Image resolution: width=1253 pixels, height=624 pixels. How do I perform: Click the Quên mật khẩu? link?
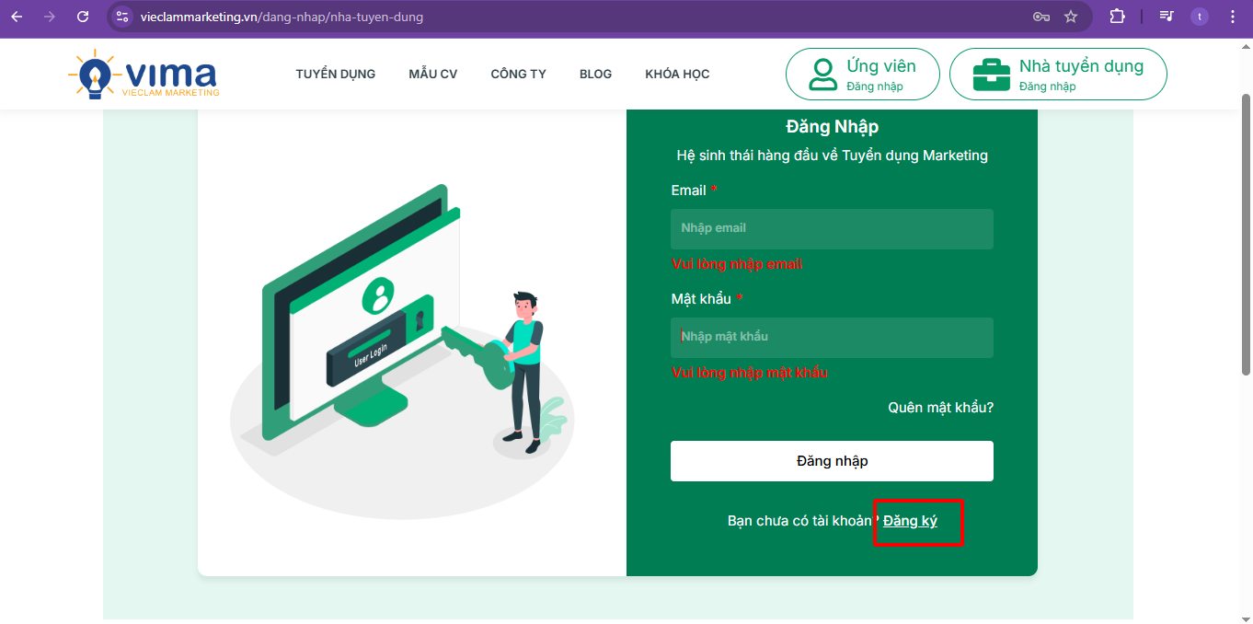pos(940,408)
